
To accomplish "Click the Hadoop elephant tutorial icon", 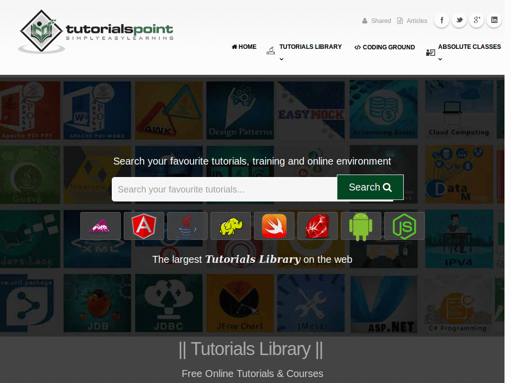I will pos(231,225).
